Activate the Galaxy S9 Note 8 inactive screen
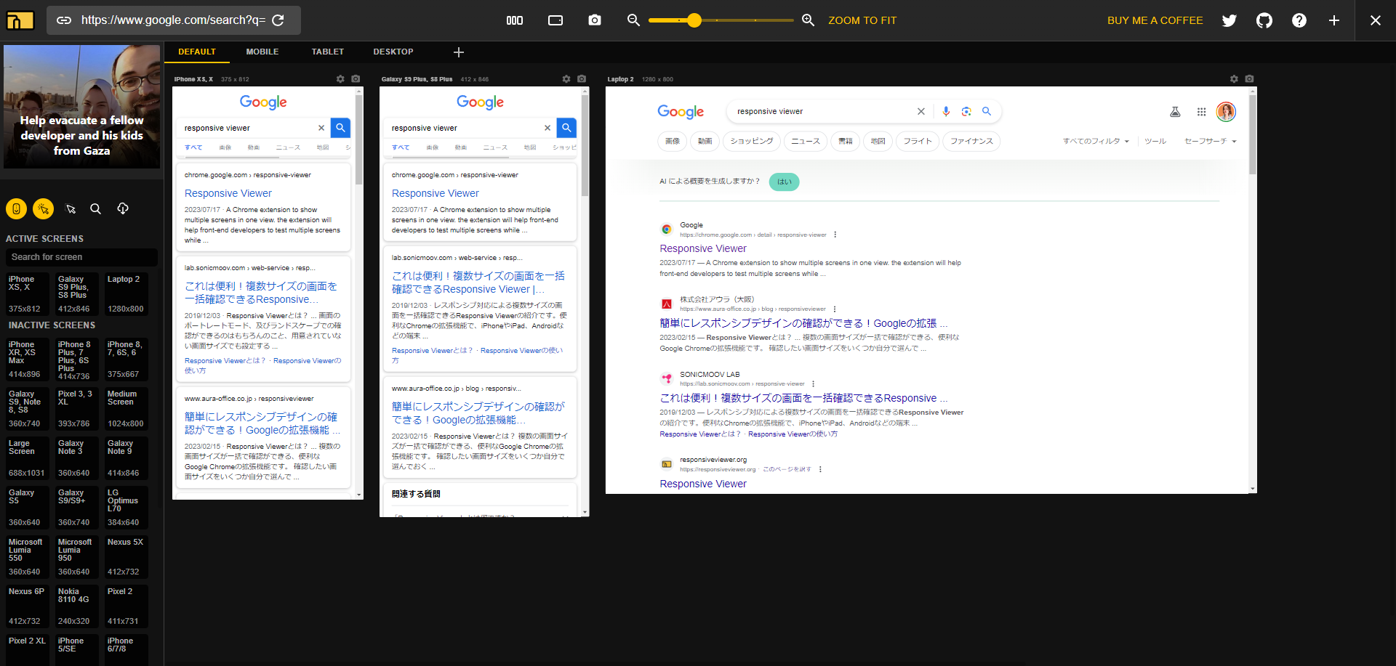The height and width of the screenshot is (666, 1396). 26,408
